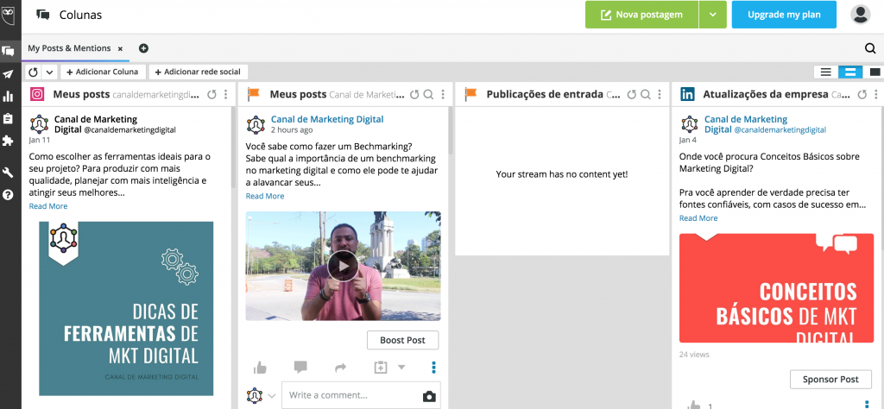Open Publisher paper-plane icon in sidebar
This screenshot has height=409, width=884.
[8, 74]
